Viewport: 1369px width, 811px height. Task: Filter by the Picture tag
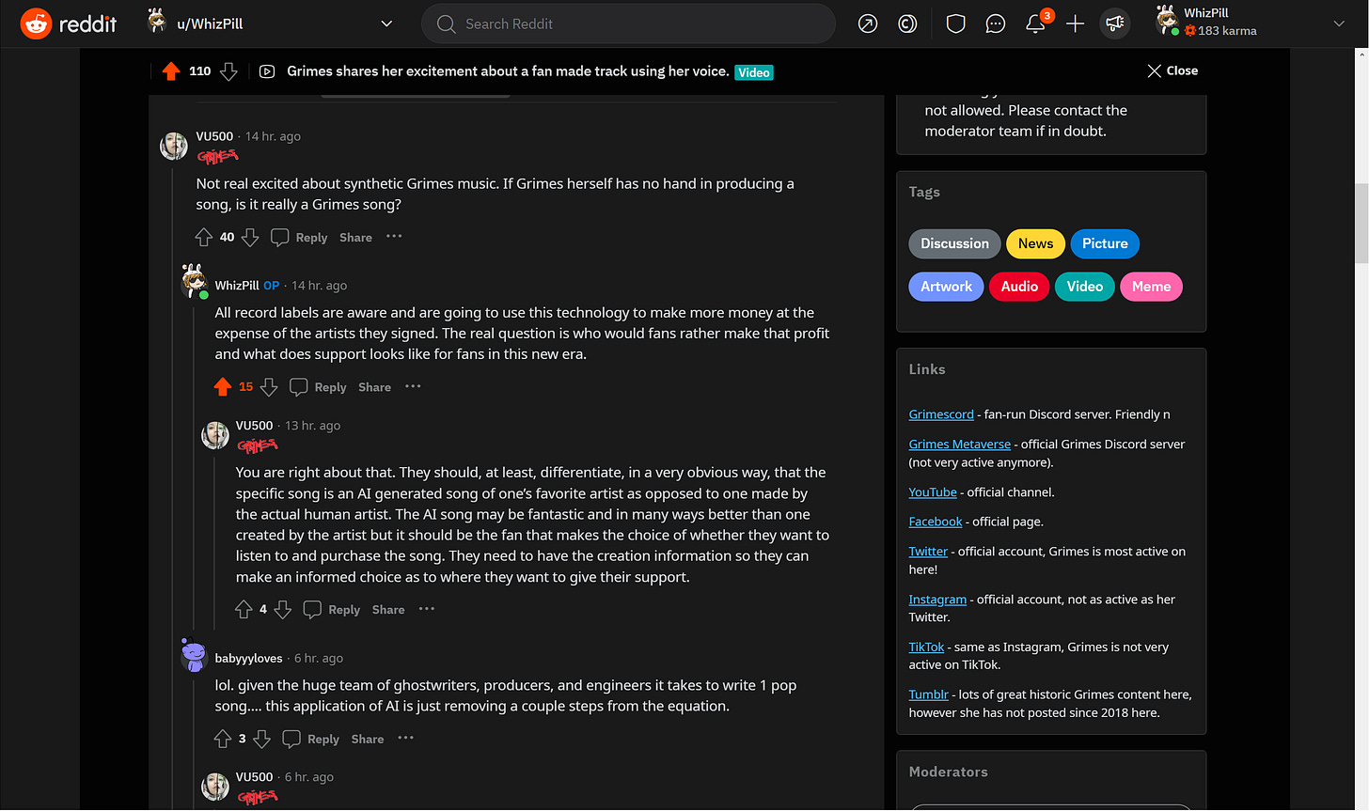point(1105,243)
